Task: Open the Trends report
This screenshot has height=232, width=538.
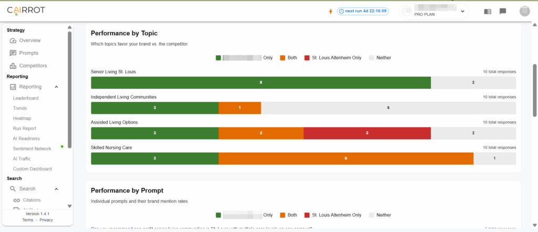Action: (20, 108)
